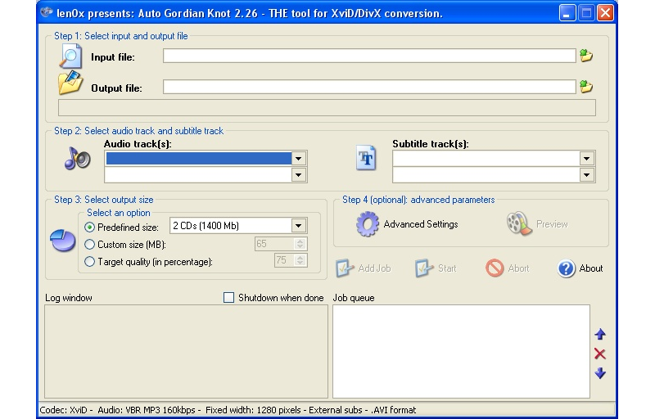This screenshot has width=655, height=419.
Task: Click inside the Log window area
Action: pos(186,351)
